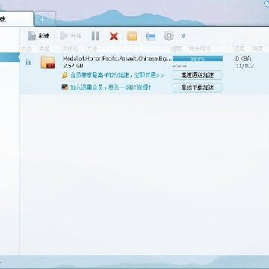Open the 加入迅雷会员 BT resources link
The width and height of the screenshot is (269, 269).
tap(111, 87)
